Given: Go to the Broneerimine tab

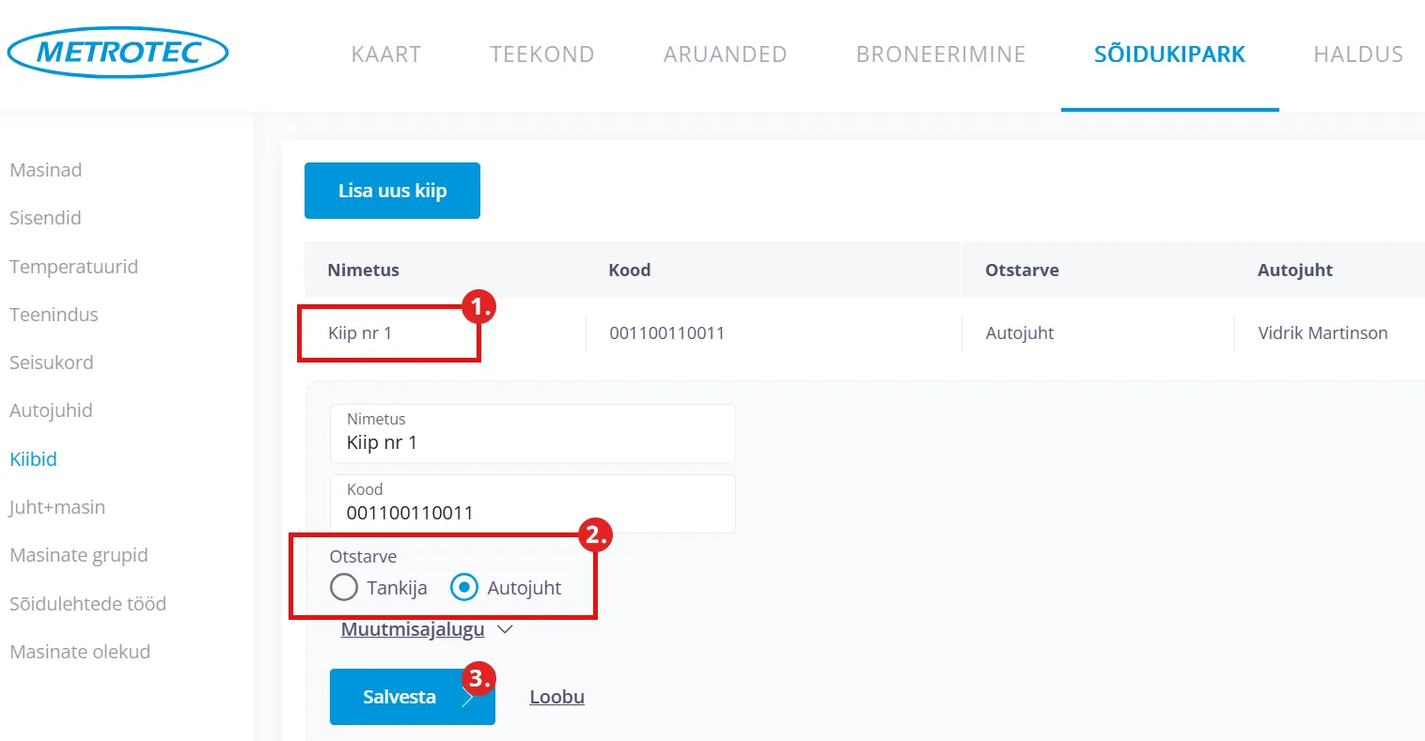Looking at the screenshot, I should point(940,54).
